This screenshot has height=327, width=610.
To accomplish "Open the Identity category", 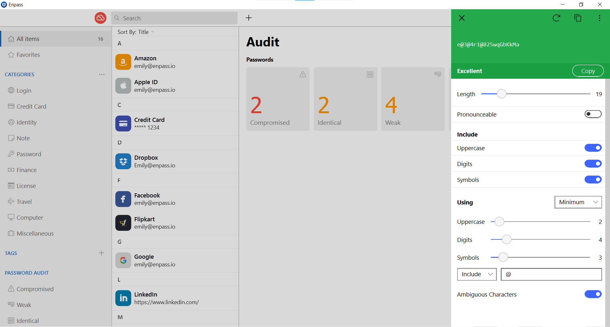I will coord(56,122).
